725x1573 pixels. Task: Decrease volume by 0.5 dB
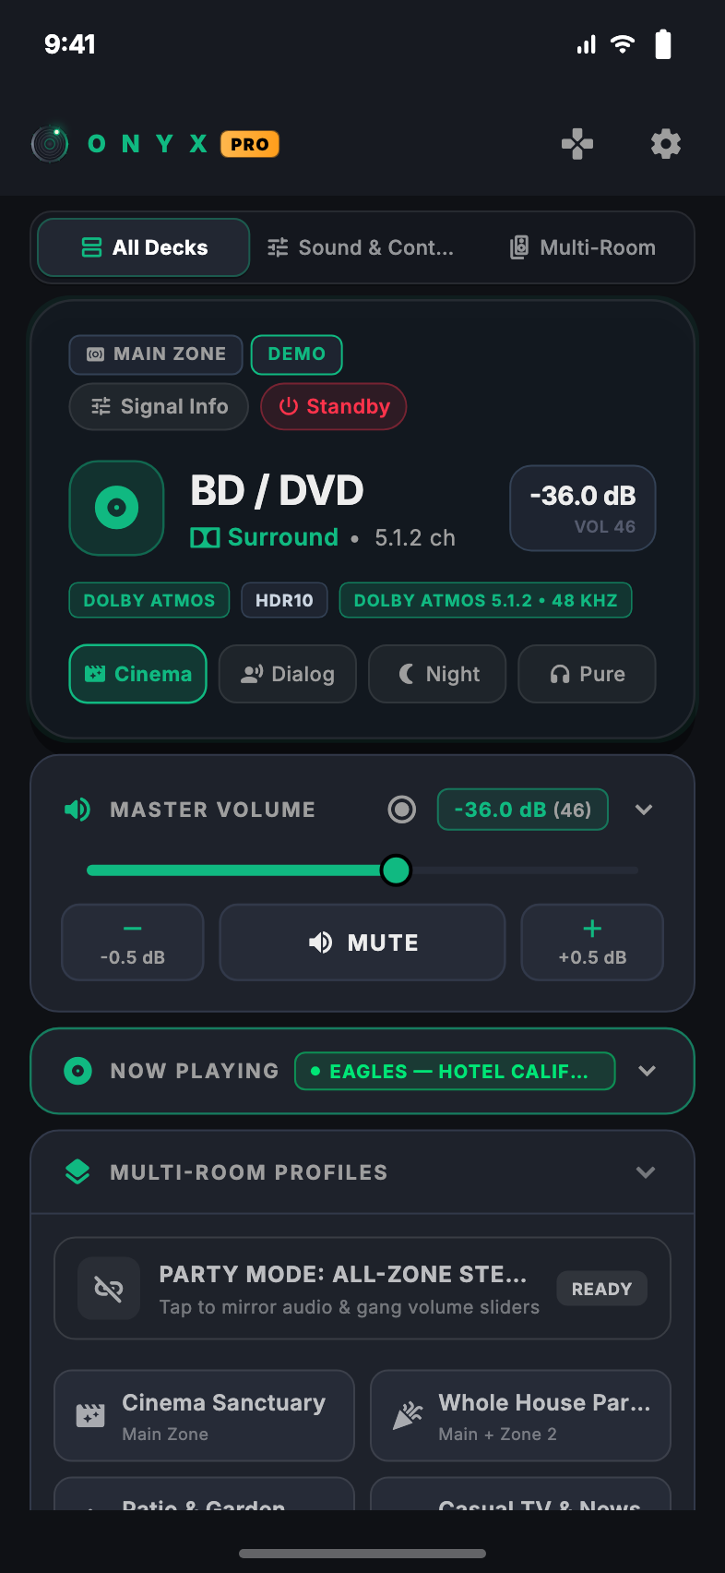pos(133,943)
